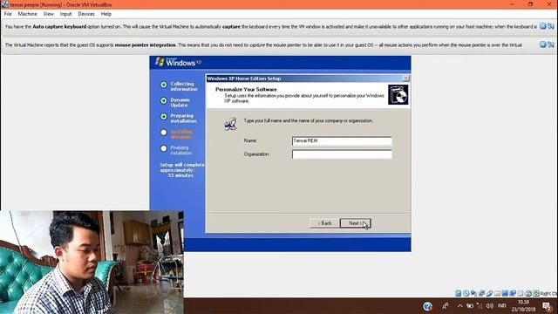Click the keyboard capture status icon
Image resolution: width=558 pixels, height=314 pixels.
536,293
